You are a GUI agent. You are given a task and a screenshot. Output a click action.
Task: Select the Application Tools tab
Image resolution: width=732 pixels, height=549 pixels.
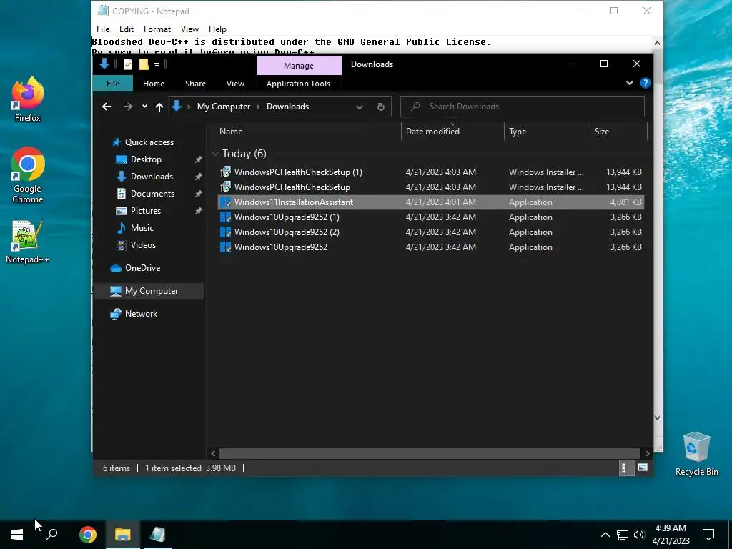tap(298, 84)
